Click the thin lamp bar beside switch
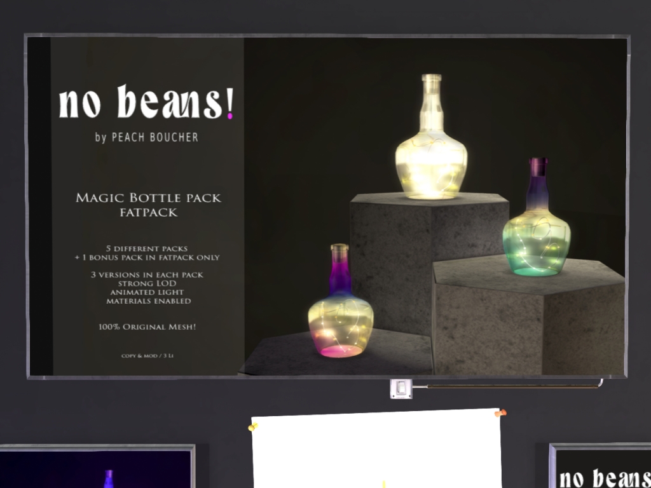 [509, 385]
